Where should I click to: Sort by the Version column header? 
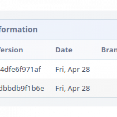11,50
